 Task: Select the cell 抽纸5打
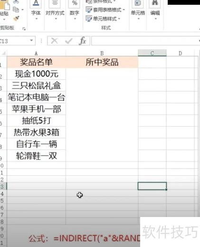point(36,121)
